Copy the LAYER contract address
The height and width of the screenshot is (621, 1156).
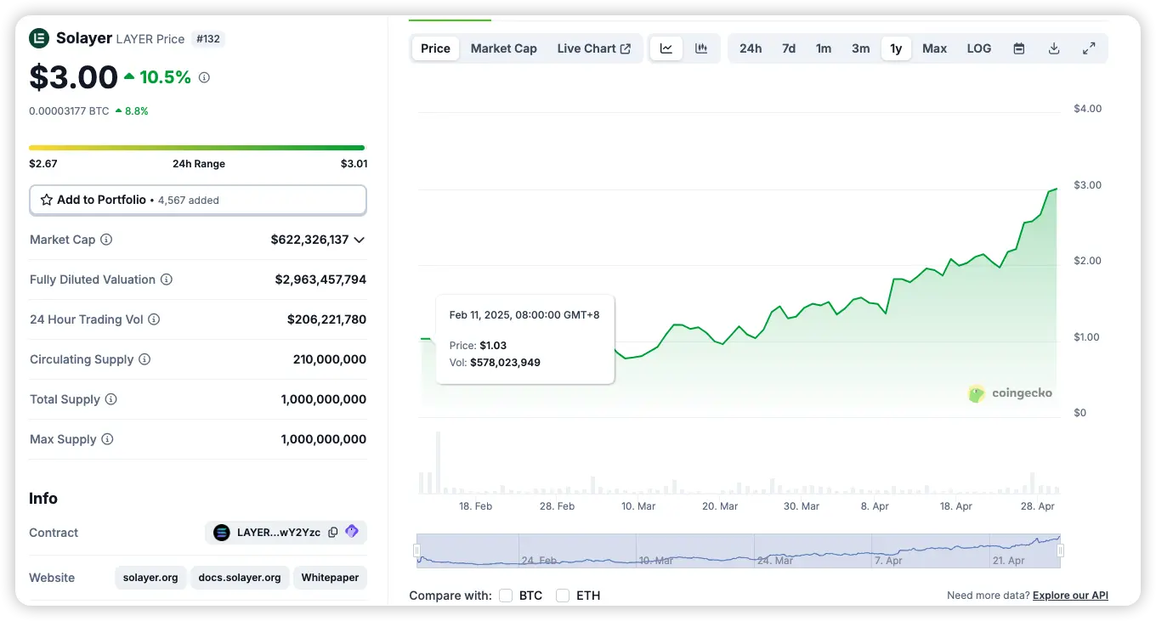(x=333, y=533)
